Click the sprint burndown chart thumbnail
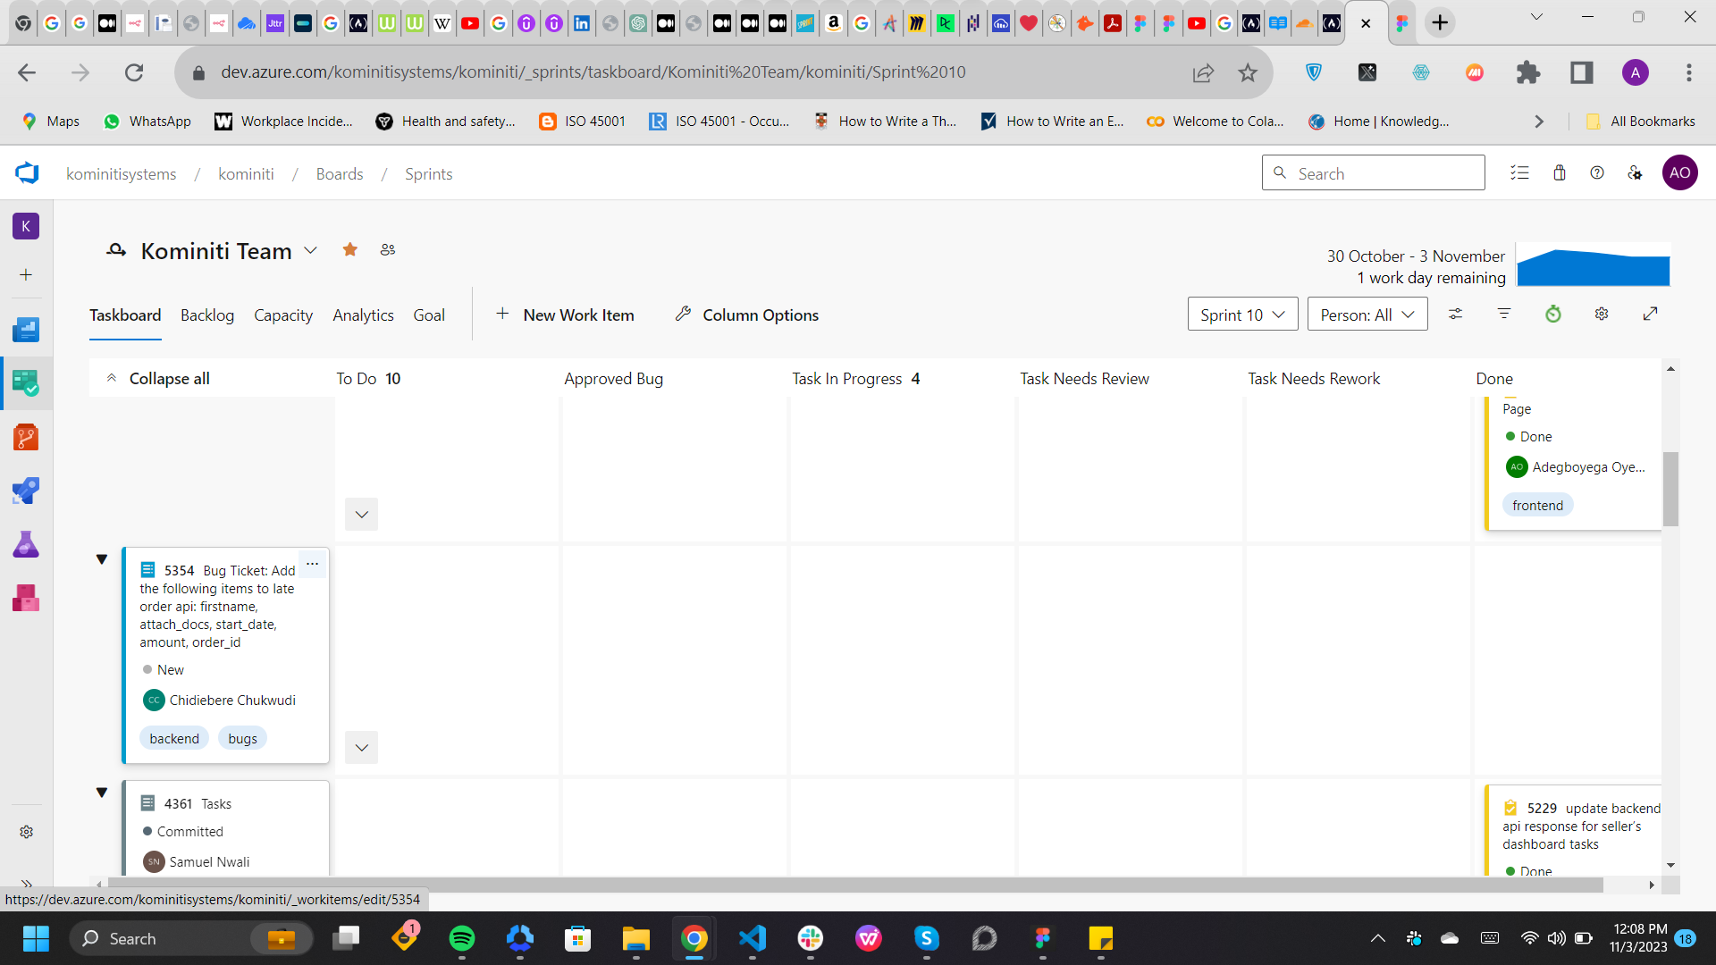Screen dimensions: 1716x965 pyautogui.click(x=1594, y=265)
